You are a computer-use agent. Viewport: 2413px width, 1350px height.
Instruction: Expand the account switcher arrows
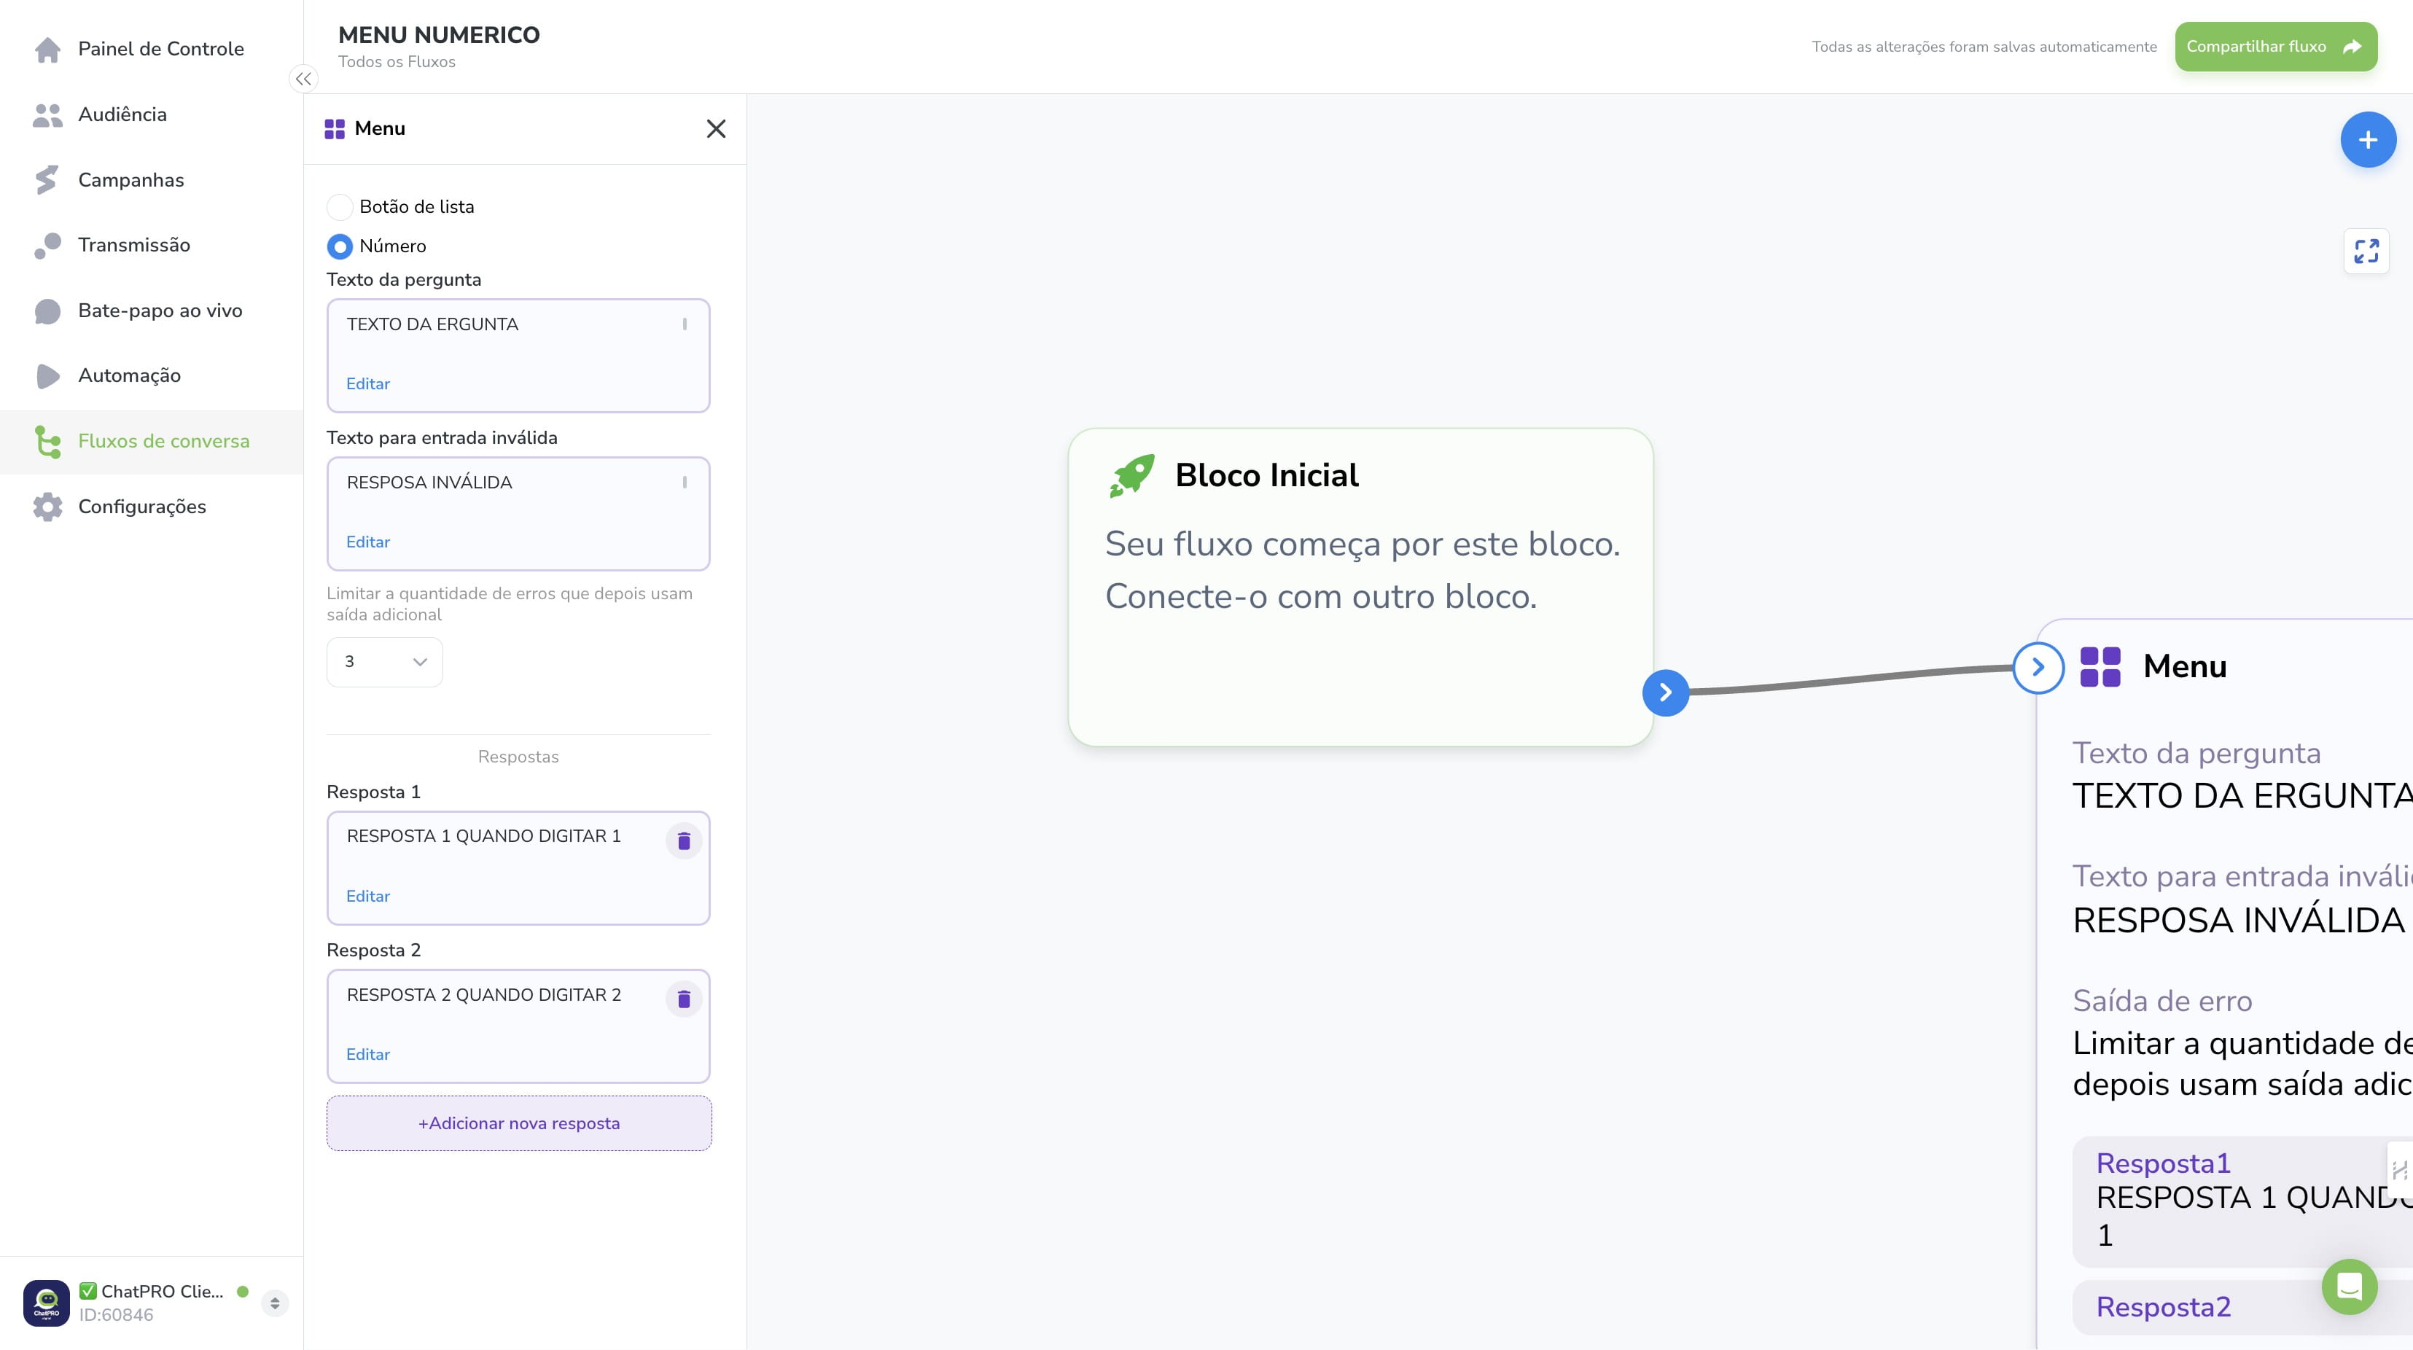click(274, 1303)
